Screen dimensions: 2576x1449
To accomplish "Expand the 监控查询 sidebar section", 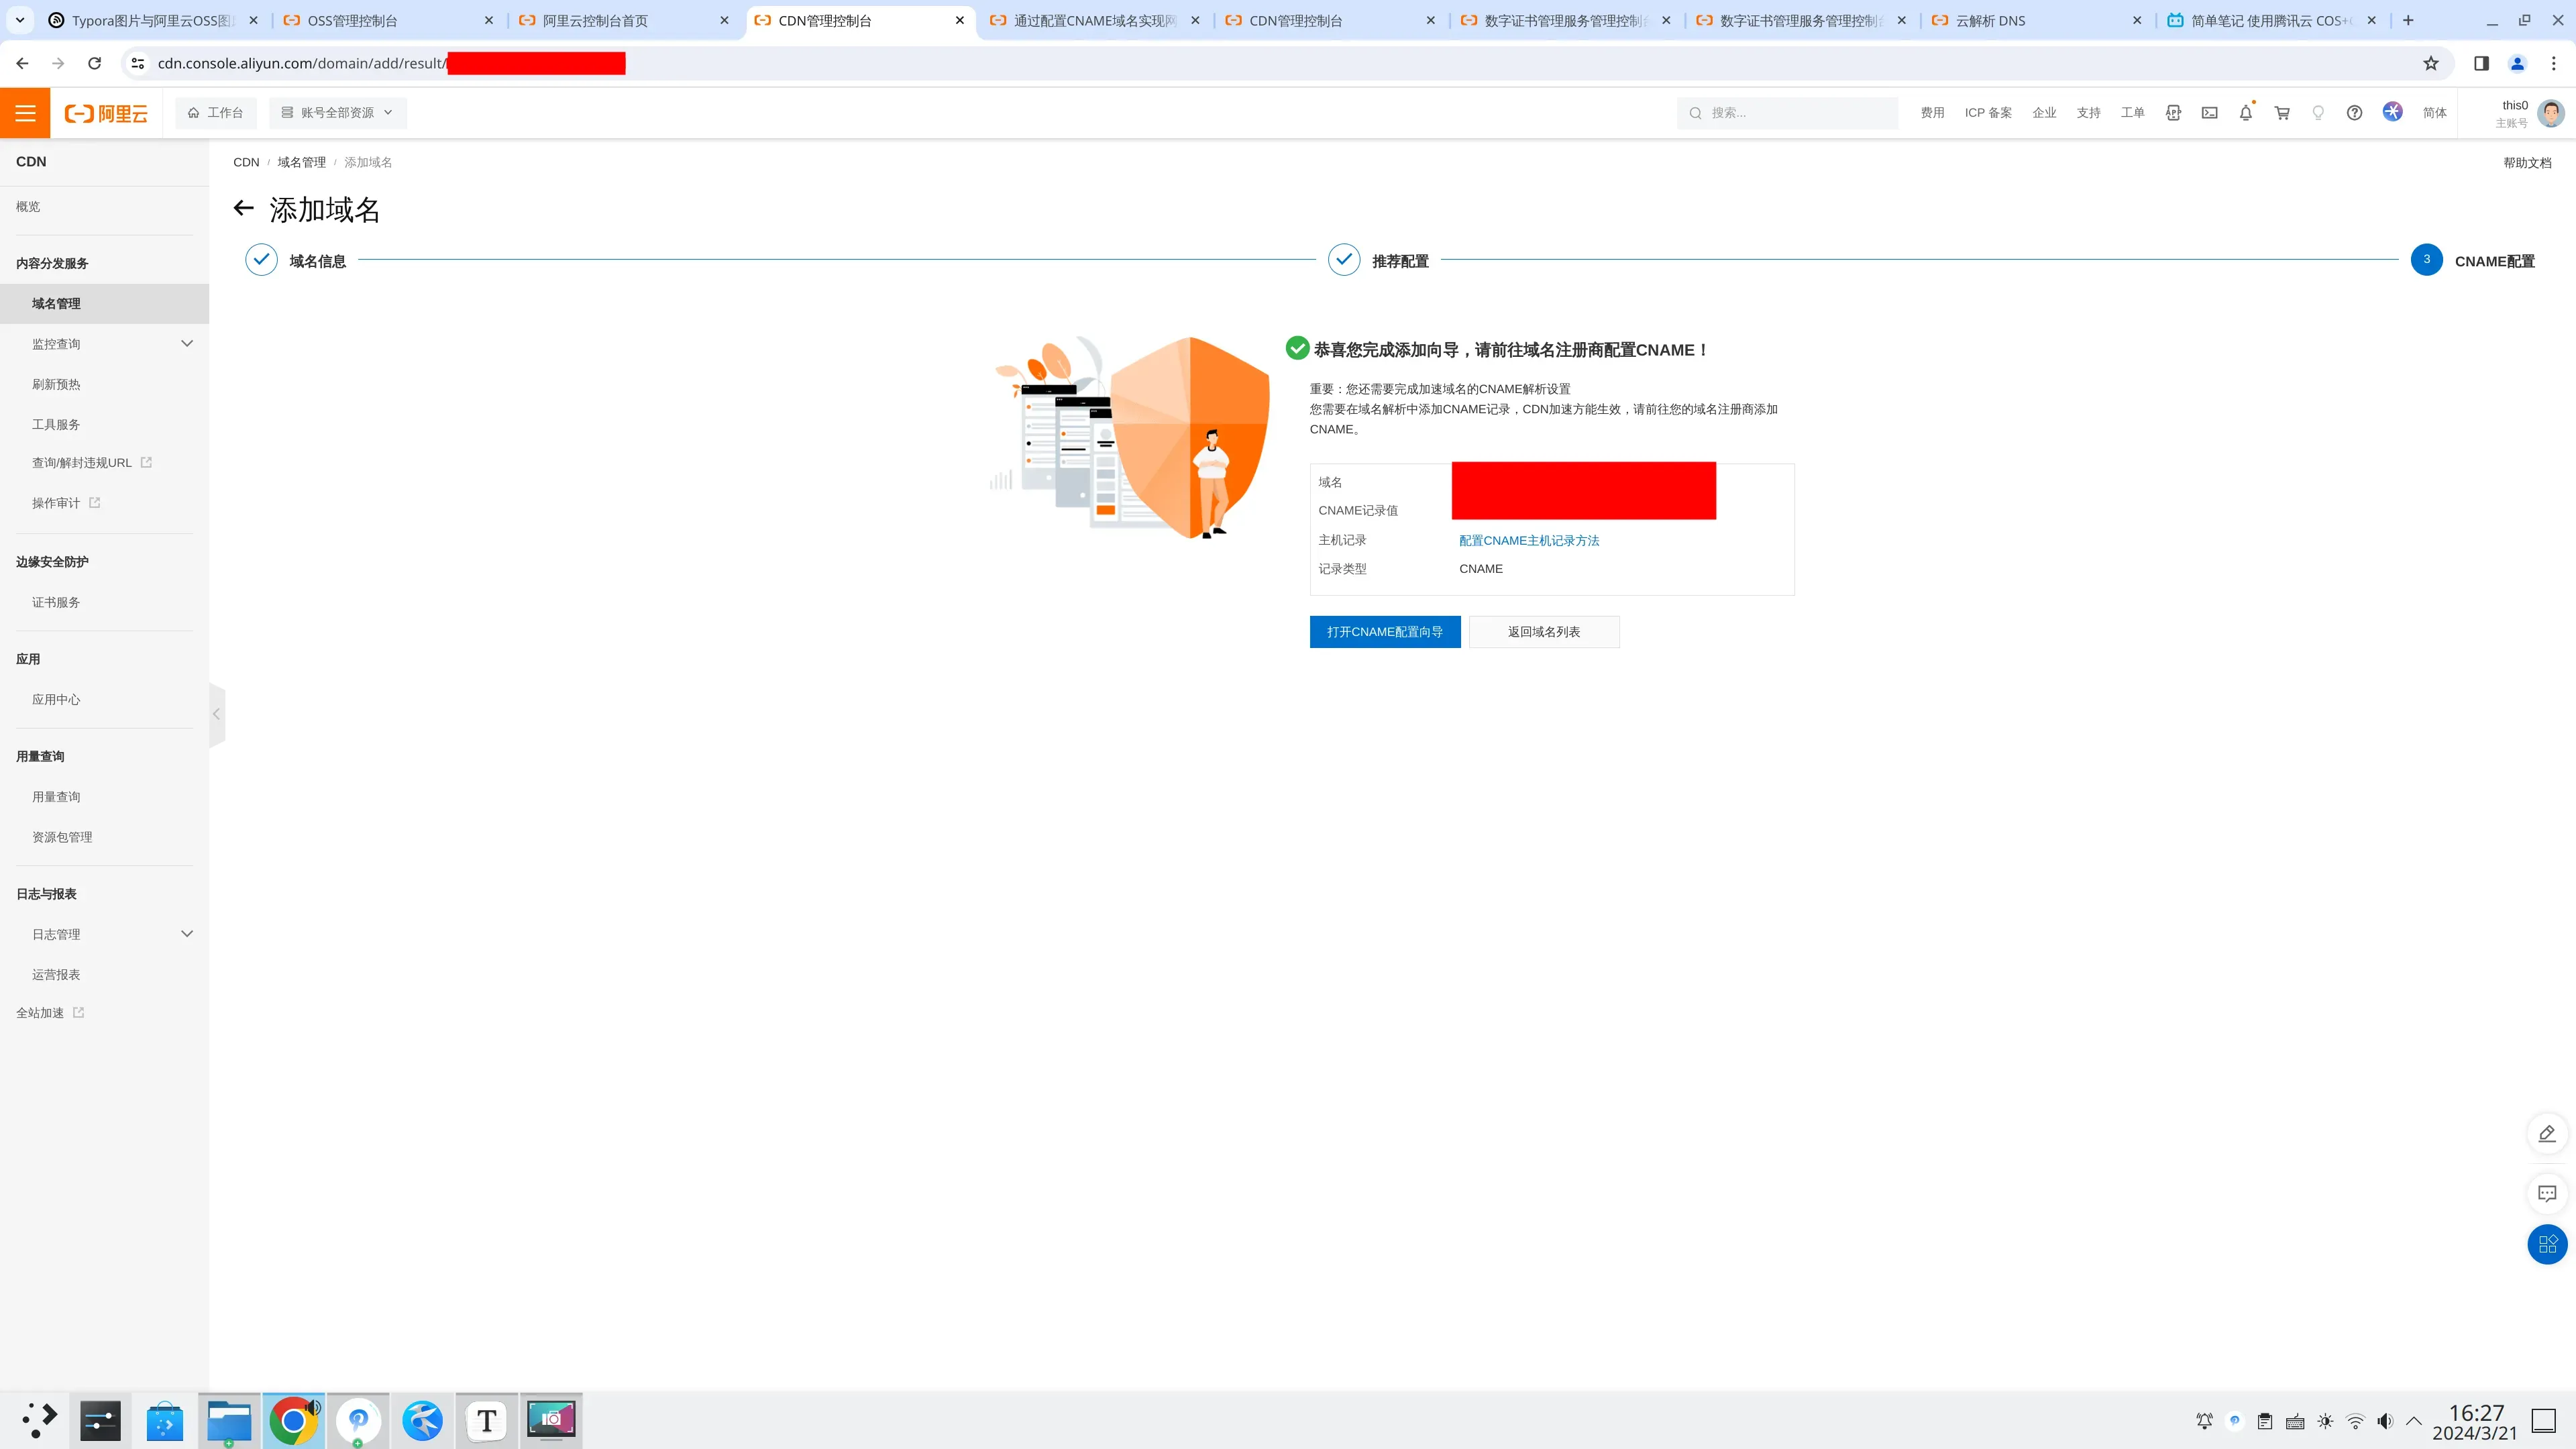I will click(186, 344).
